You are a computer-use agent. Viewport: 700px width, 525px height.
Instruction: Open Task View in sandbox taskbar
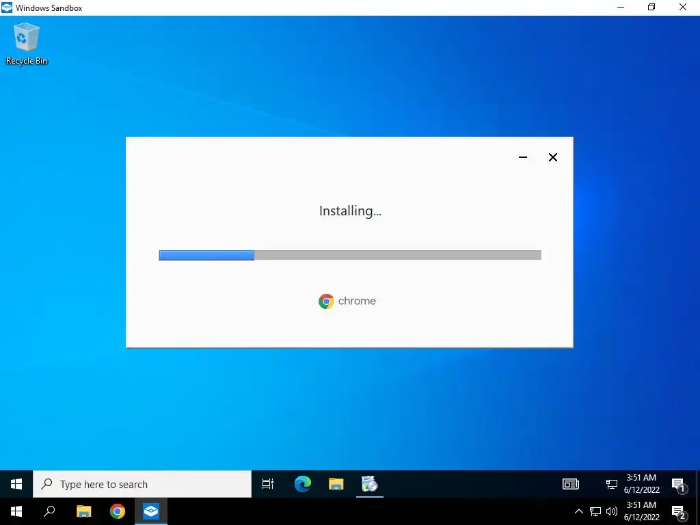point(268,484)
